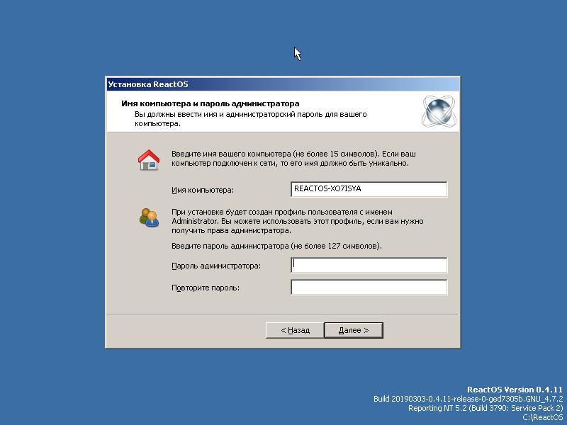This screenshot has width=567, height=425.
Task: Click the users group profile icon
Action: 149,217
